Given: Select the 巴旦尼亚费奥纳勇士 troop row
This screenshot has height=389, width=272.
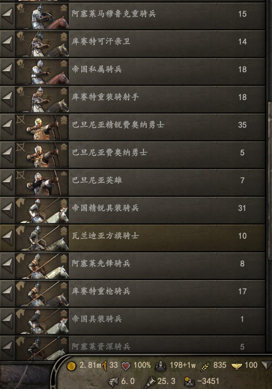Looking at the screenshot, I should (x=133, y=155).
